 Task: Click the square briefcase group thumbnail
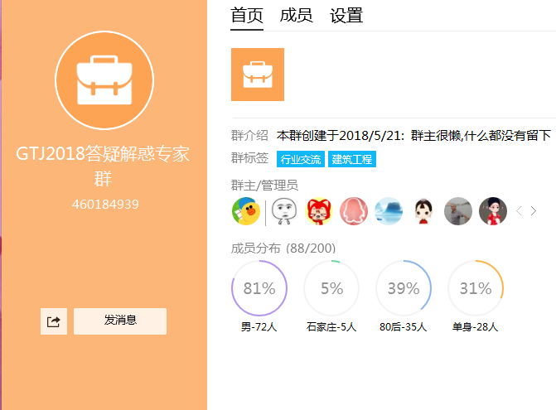[258, 75]
